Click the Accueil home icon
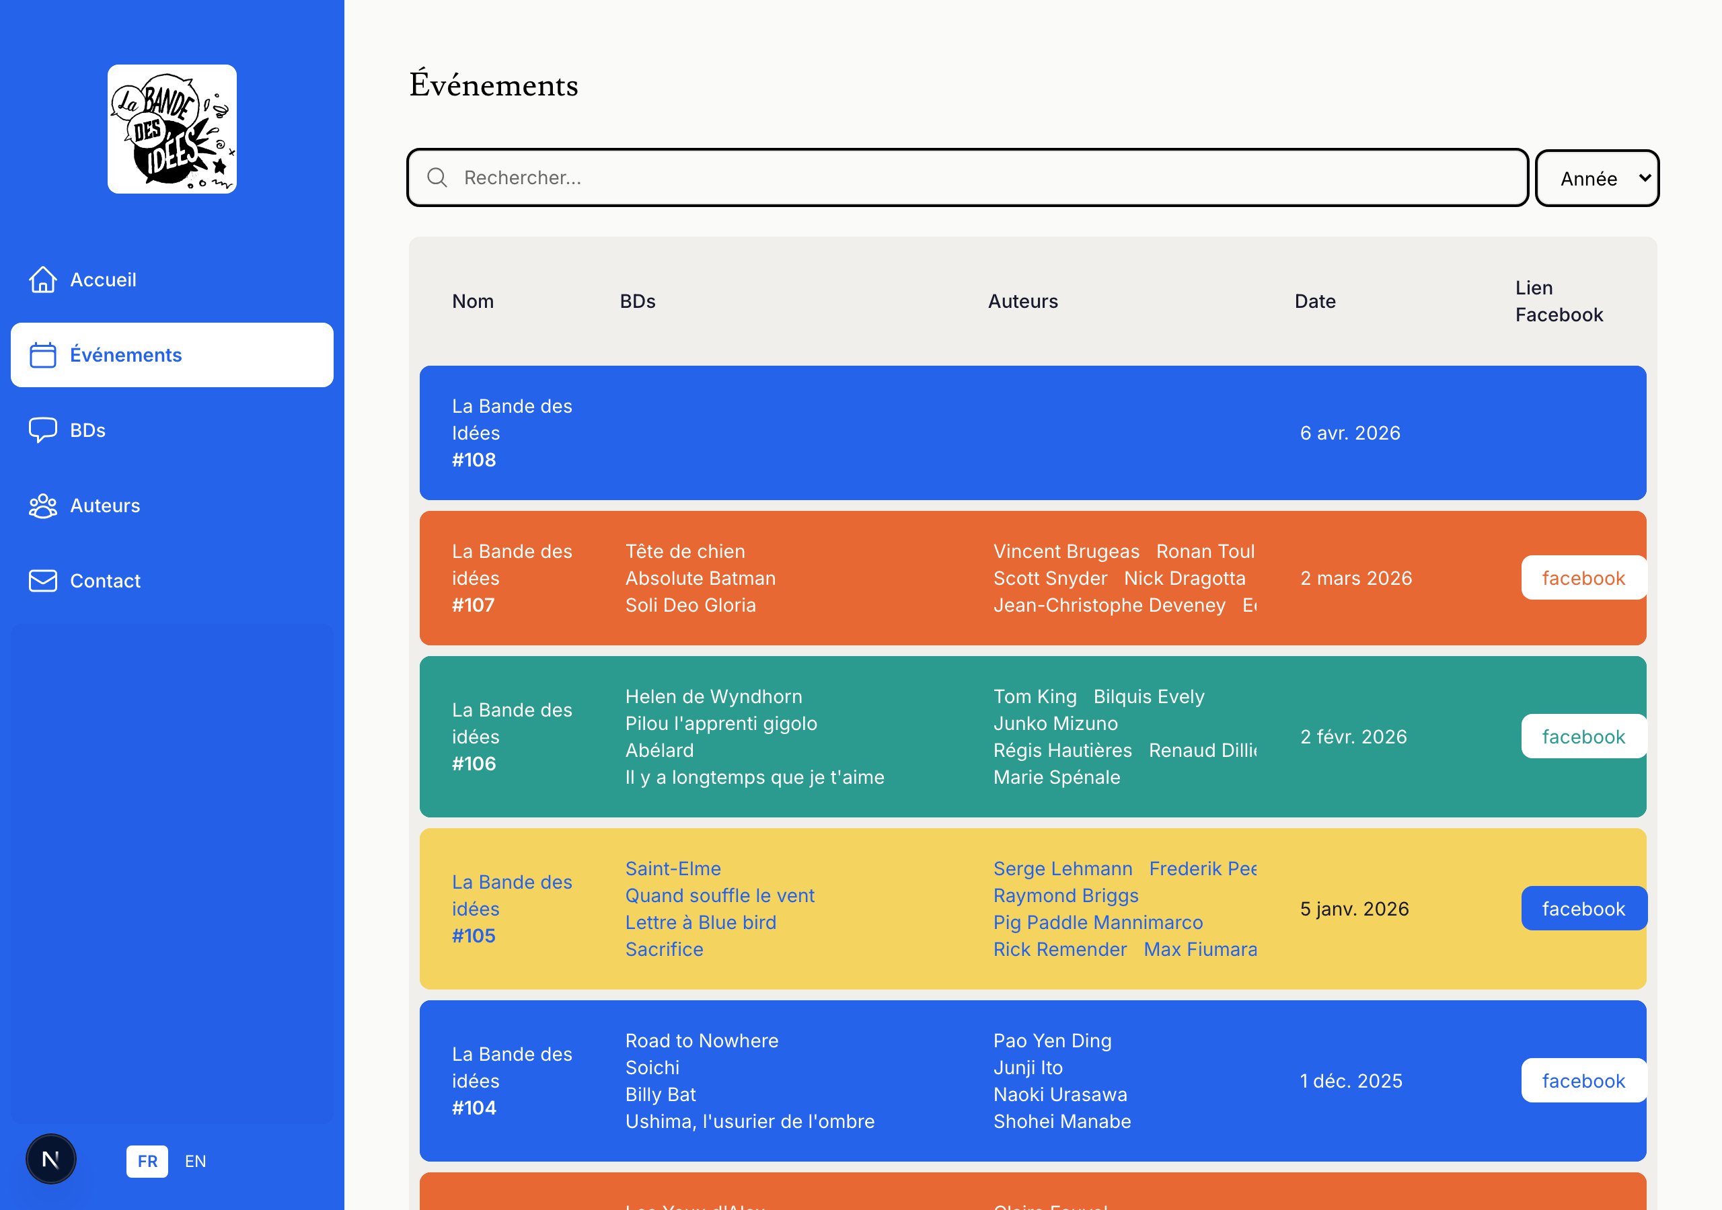1722x1210 pixels. pyautogui.click(x=43, y=280)
